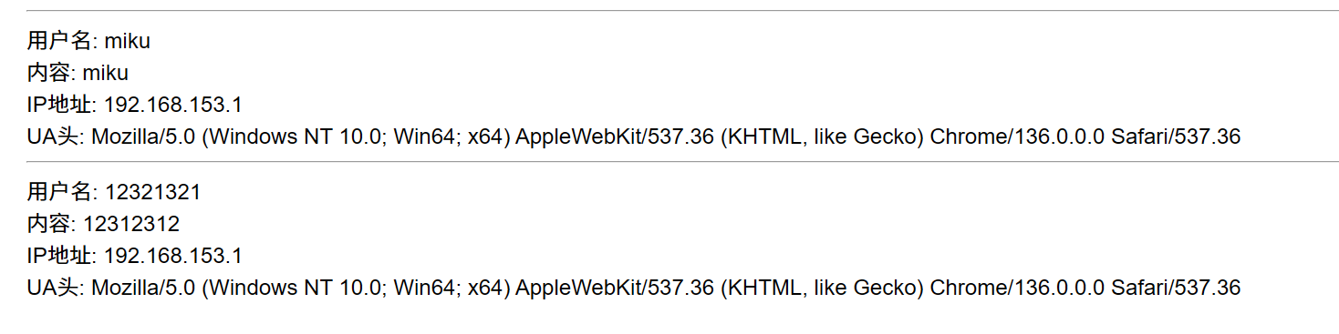This screenshot has height=334, width=1339.
Task: Select the username value miku
Action: [x=127, y=41]
